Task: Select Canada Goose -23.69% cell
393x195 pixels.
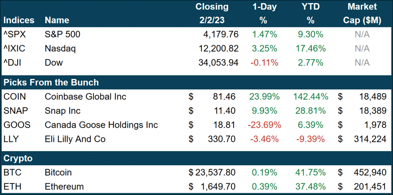Action: [264, 125]
